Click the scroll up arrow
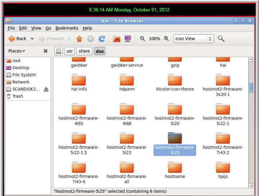The width and height of the screenshot is (259, 196). tap(251, 59)
